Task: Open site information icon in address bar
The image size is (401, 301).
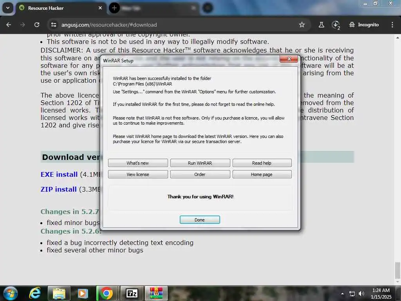Action: [x=53, y=25]
